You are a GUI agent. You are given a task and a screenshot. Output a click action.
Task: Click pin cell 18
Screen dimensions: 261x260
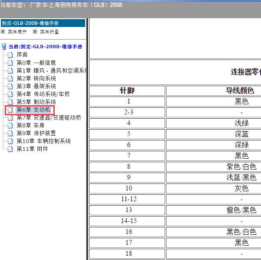tap(127, 253)
